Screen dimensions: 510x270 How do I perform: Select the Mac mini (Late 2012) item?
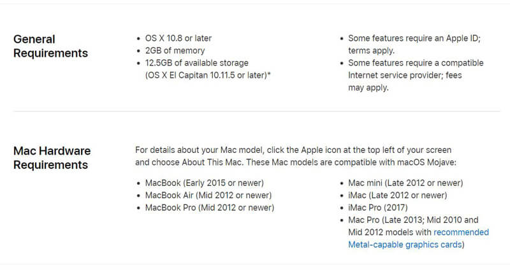click(405, 183)
